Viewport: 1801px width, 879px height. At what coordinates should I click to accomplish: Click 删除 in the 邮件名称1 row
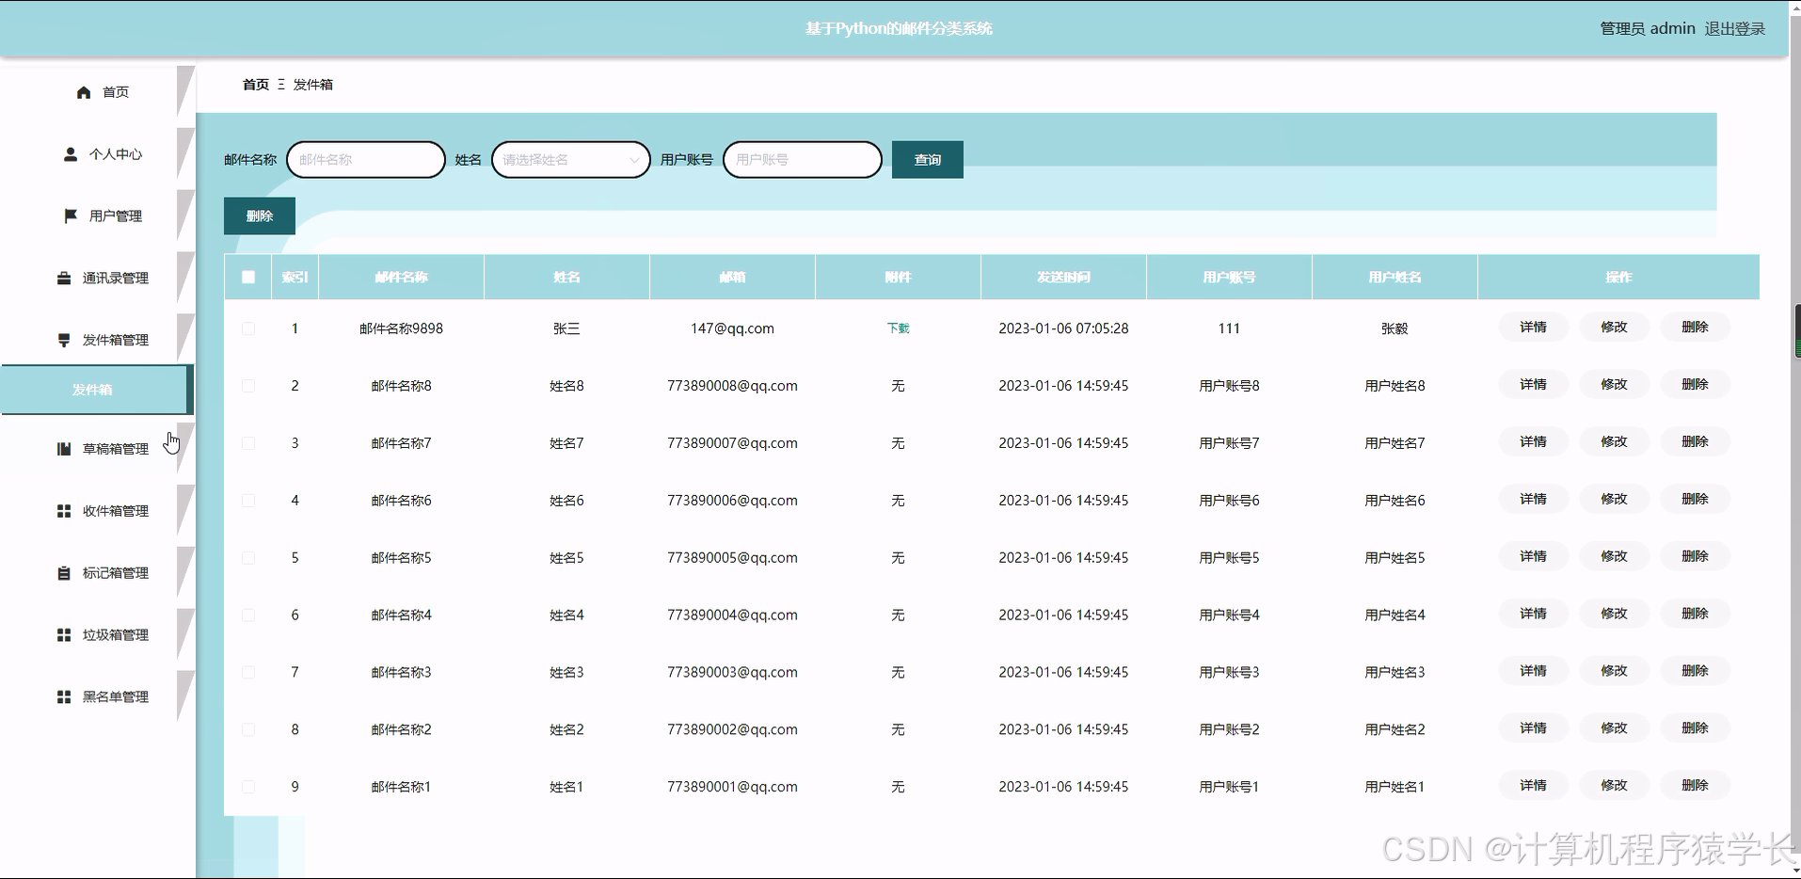tap(1696, 786)
